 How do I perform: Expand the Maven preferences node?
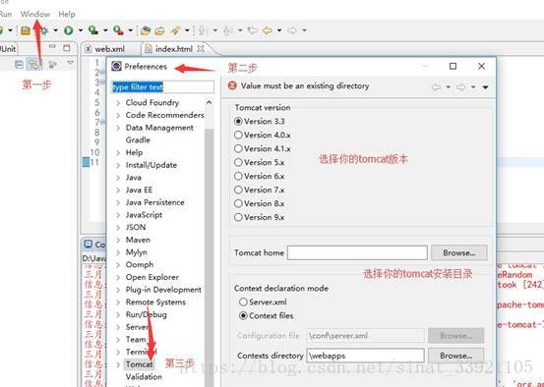(118, 240)
